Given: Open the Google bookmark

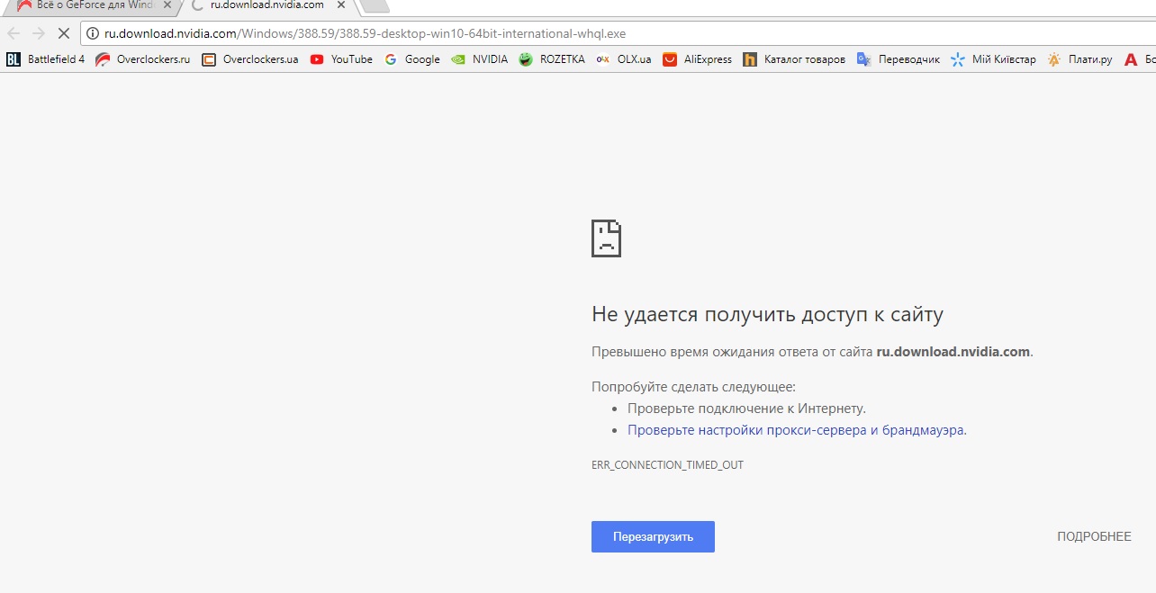Looking at the screenshot, I should point(412,59).
